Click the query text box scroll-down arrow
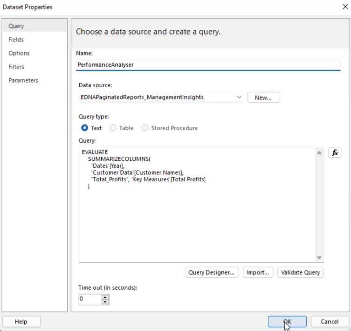 point(319,257)
